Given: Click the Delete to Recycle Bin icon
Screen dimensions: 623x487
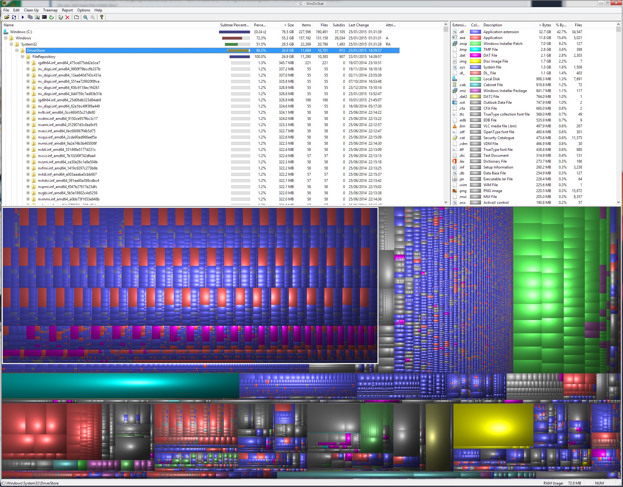Looking at the screenshot, I should (60, 17).
